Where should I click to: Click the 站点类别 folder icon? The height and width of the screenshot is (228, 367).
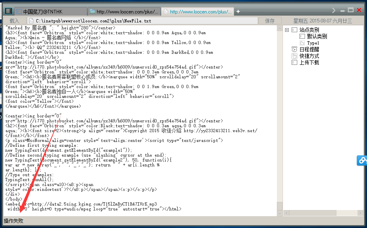click(294, 30)
